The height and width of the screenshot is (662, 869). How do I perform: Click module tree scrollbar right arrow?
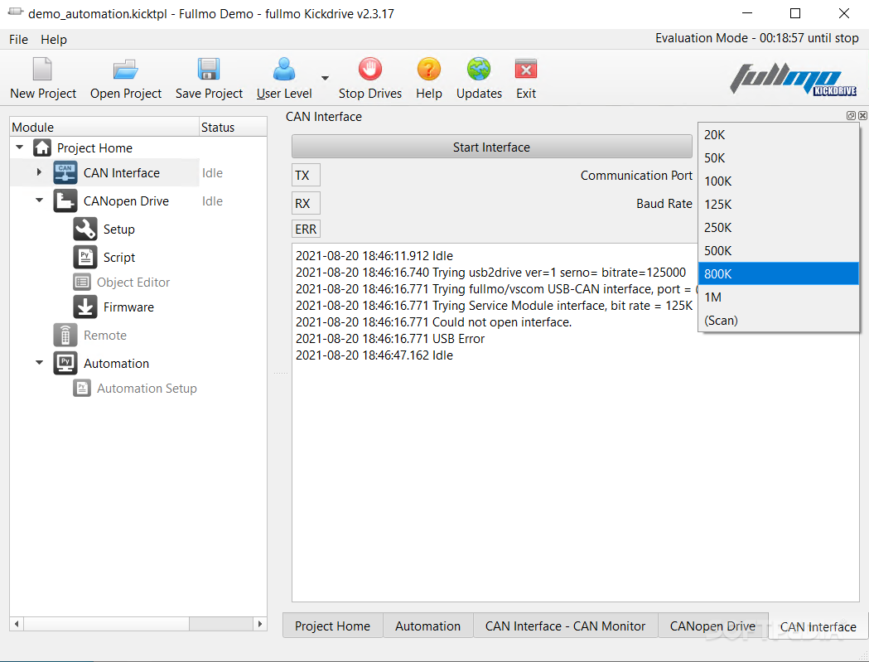click(260, 624)
